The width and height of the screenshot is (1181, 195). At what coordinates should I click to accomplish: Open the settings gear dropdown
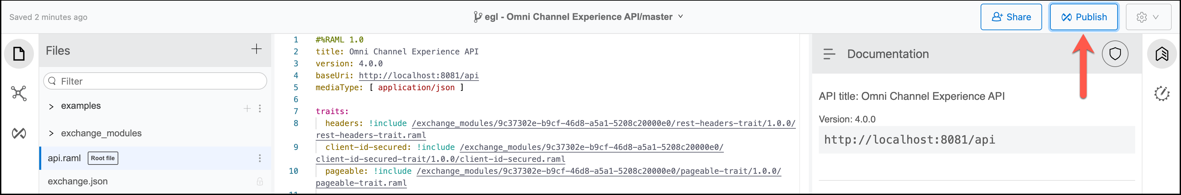click(1148, 17)
